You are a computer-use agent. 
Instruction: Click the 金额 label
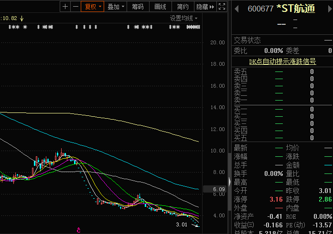pyautogui.click(x=293, y=165)
